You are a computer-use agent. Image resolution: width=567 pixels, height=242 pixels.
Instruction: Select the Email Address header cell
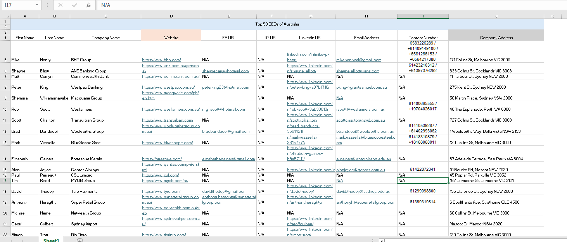[x=366, y=38]
